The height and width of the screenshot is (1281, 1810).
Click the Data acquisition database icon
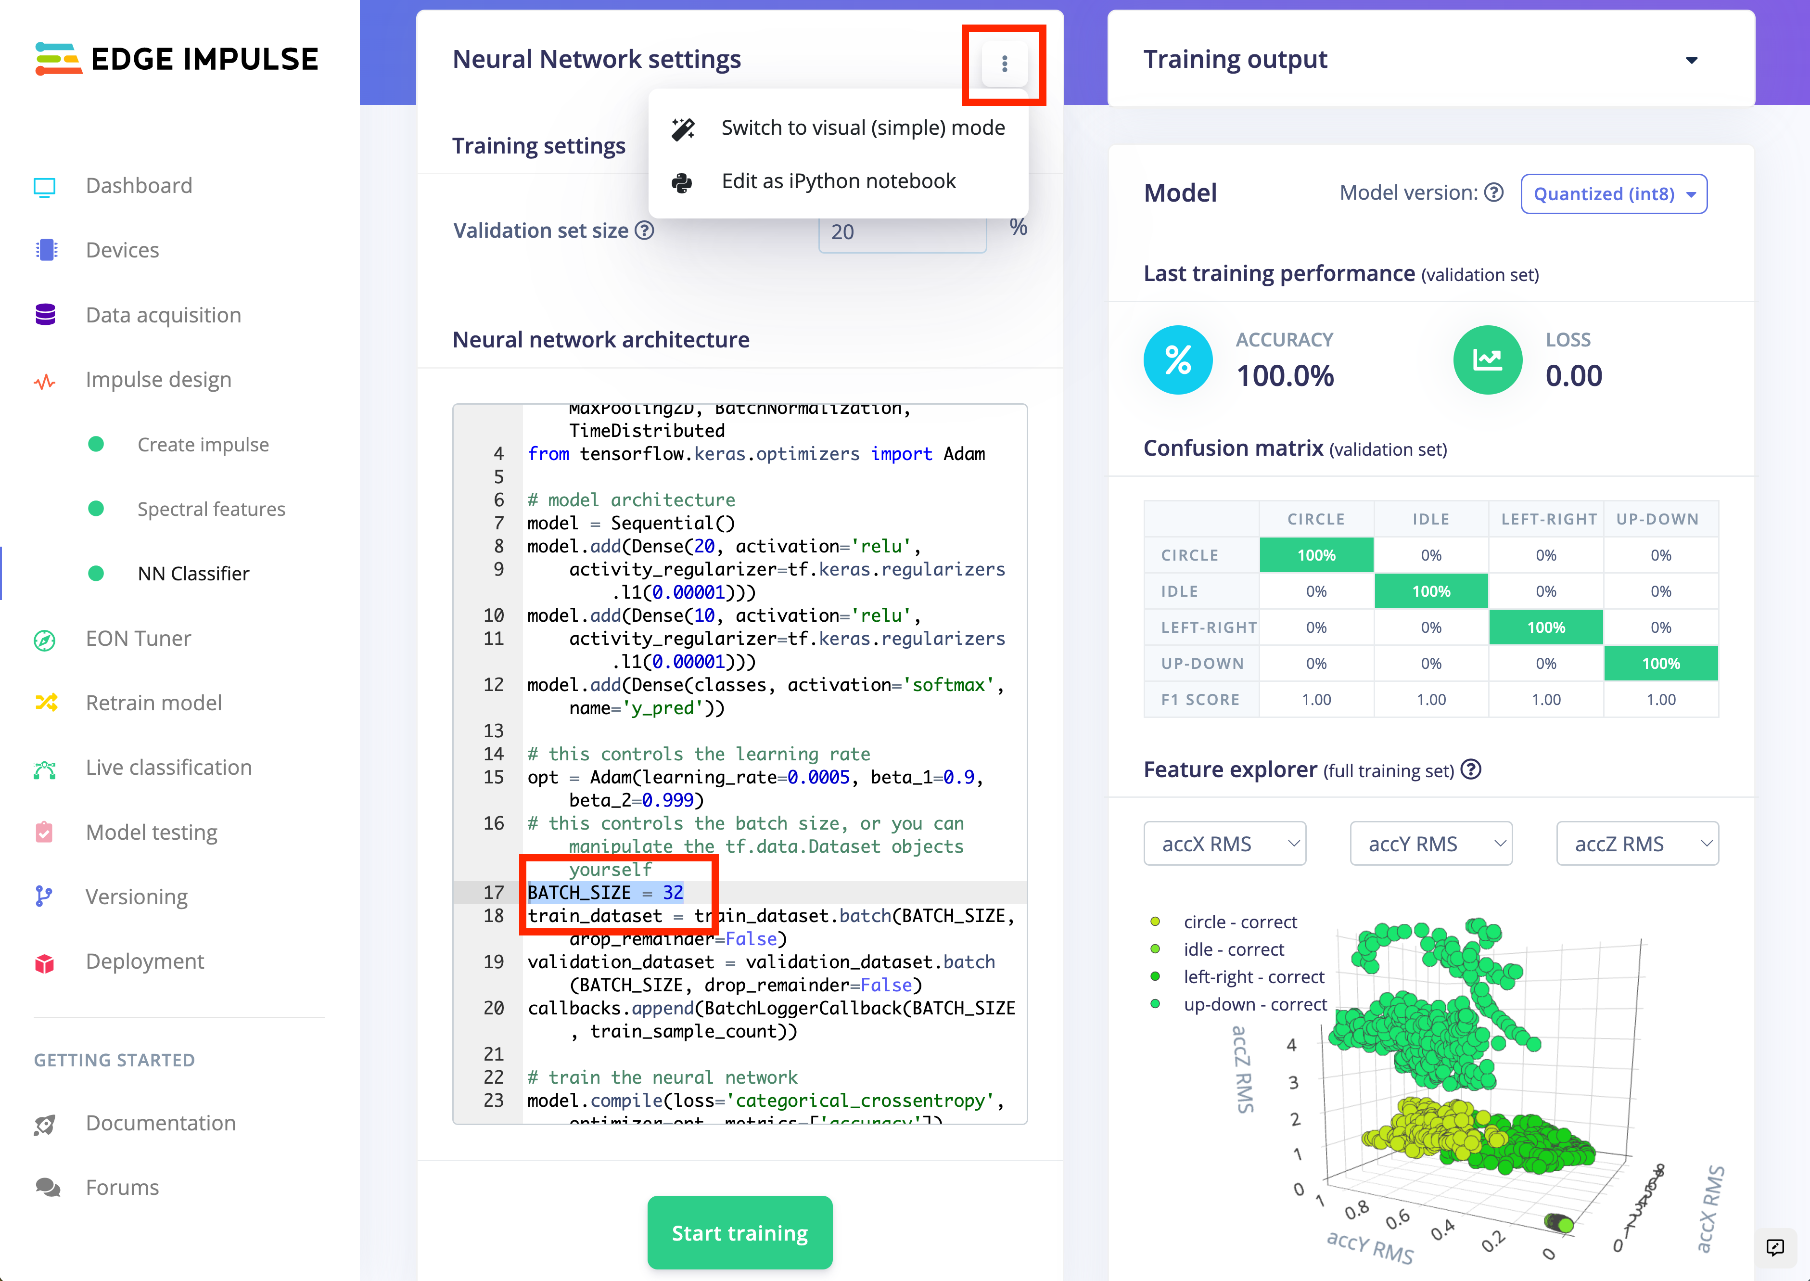point(46,314)
